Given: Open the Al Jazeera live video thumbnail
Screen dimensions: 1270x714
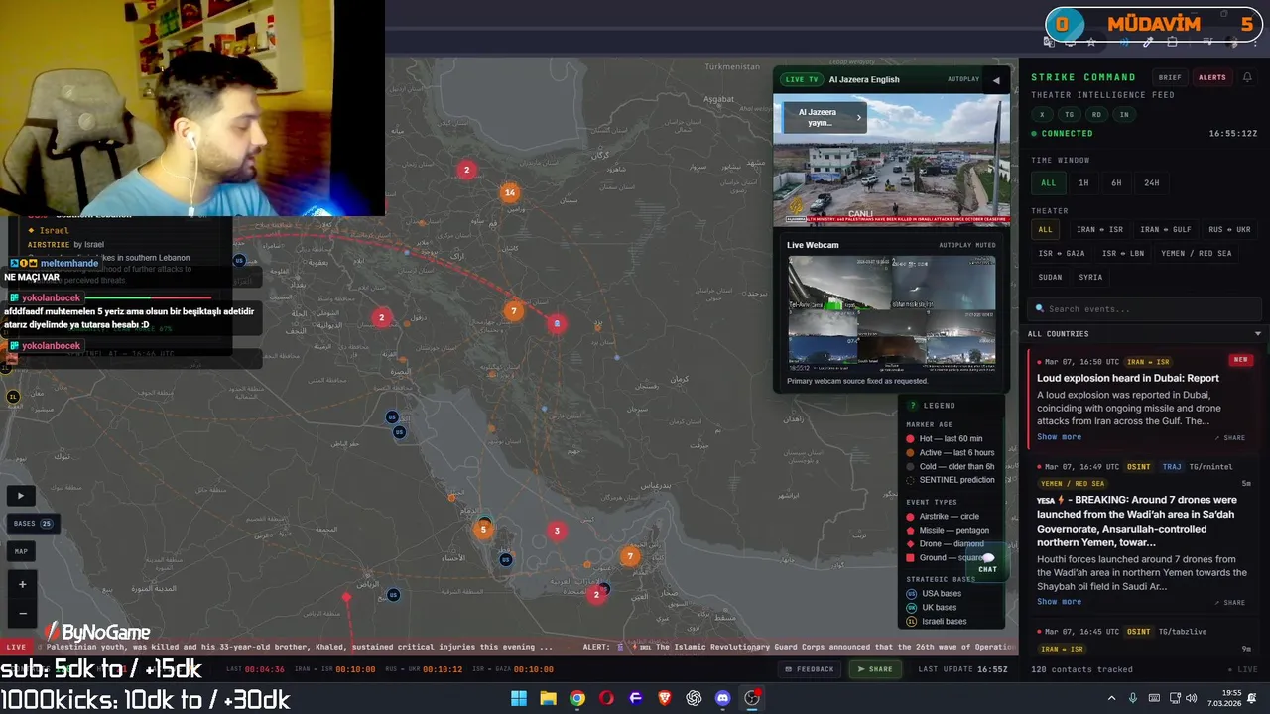Looking at the screenshot, I should pyautogui.click(x=891, y=160).
